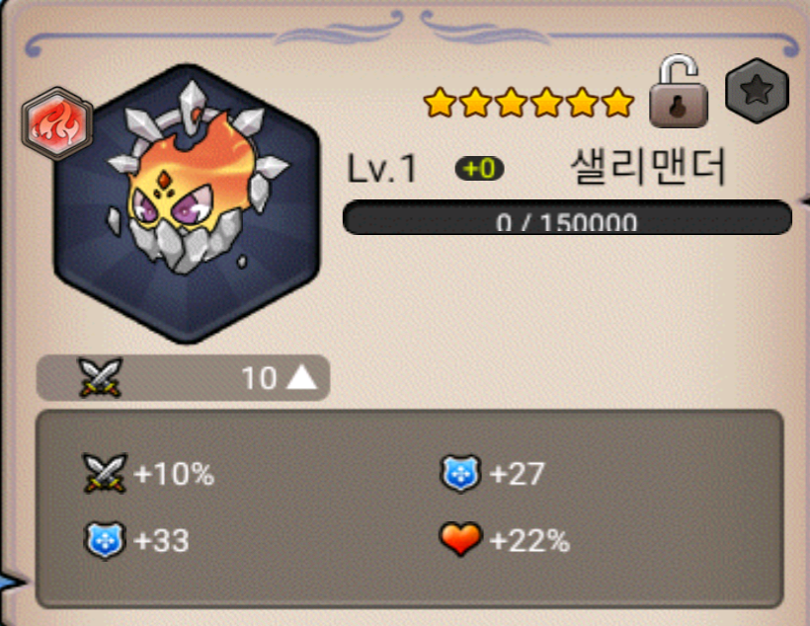
Task: Click the first gold star rating
Action: click(440, 103)
